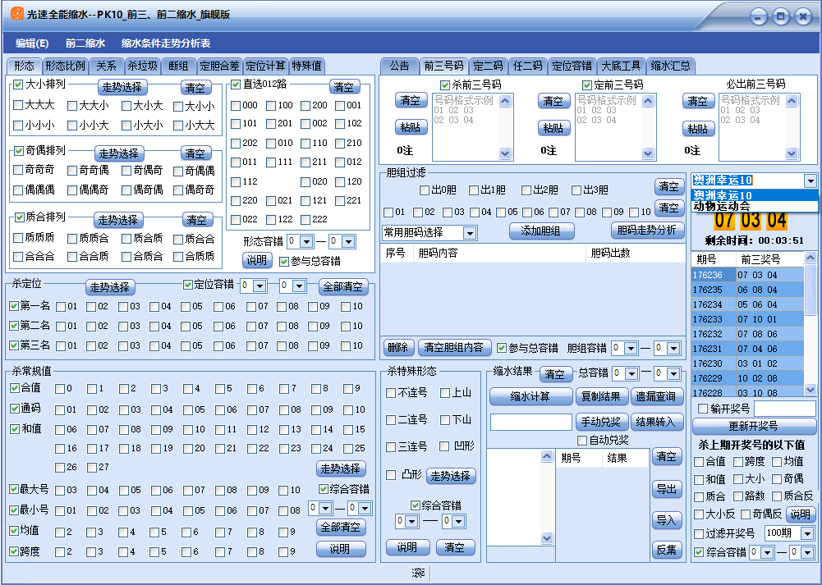Toggle the 自动兑奖 checkbox
The width and height of the screenshot is (822, 585).
click(582, 441)
